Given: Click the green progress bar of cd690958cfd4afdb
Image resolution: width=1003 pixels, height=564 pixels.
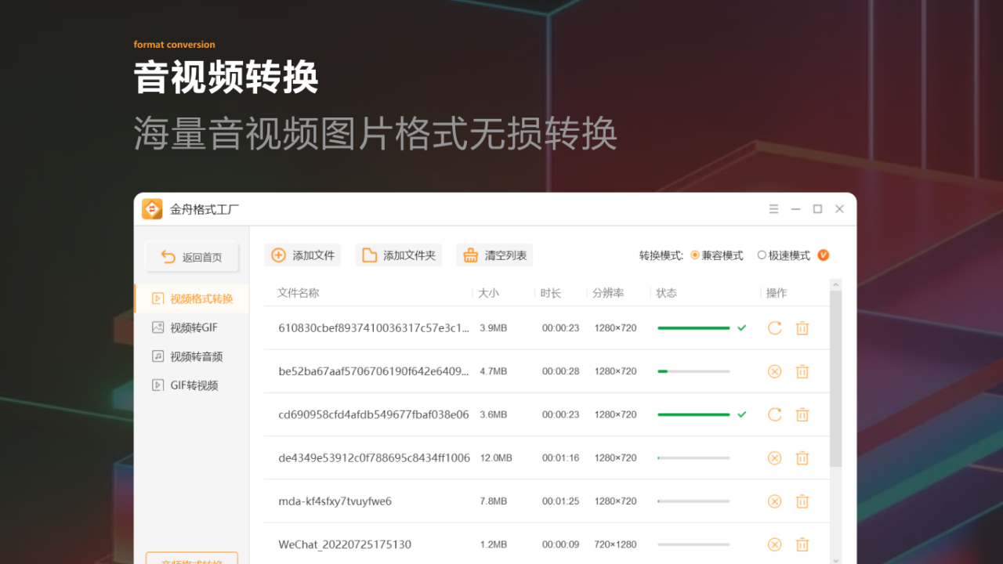Looking at the screenshot, I should tap(693, 414).
